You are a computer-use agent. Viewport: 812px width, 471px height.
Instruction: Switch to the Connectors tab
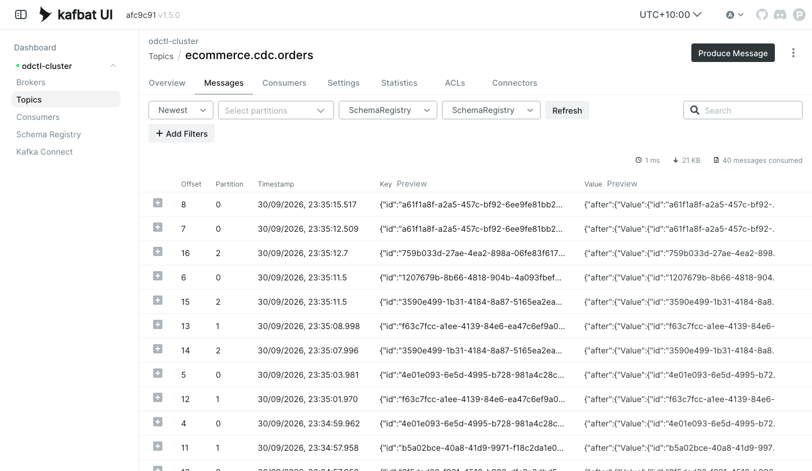pyautogui.click(x=514, y=83)
